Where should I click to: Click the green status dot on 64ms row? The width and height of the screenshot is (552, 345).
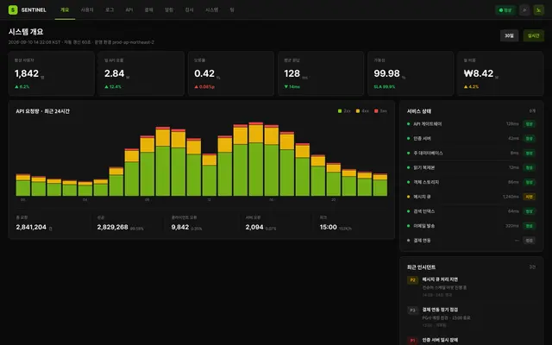[408, 211]
